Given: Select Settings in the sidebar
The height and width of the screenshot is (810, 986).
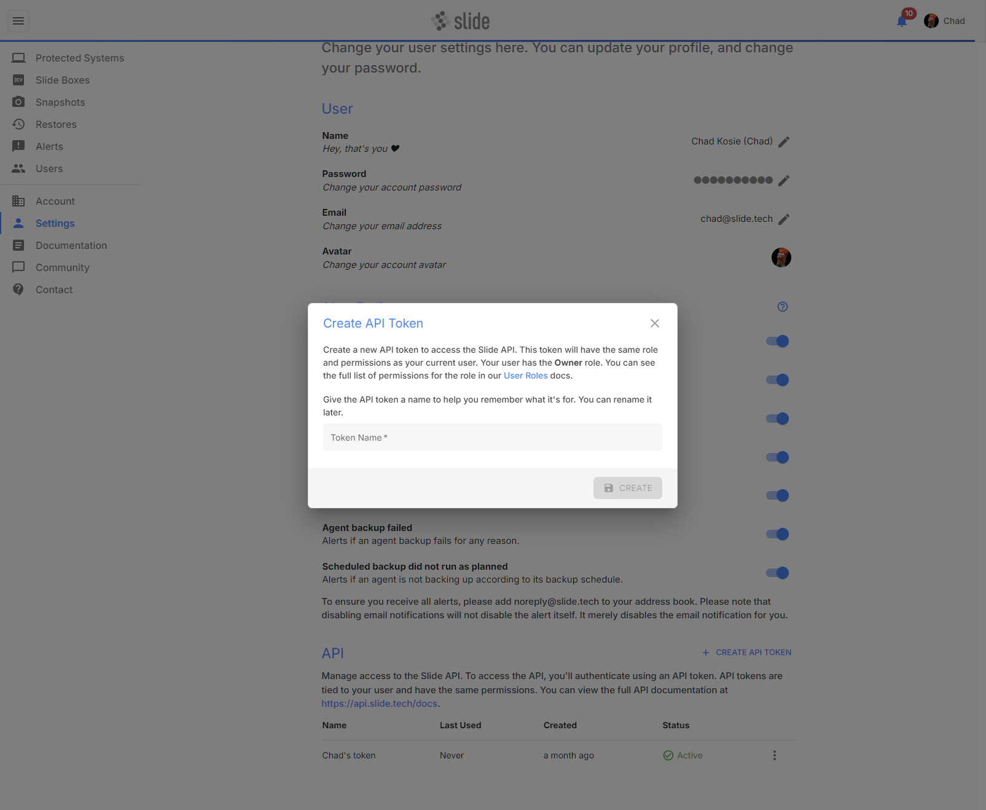Looking at the screenshot, I should [55, 223].
